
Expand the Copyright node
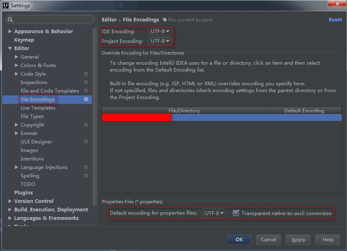pos(16,125)
